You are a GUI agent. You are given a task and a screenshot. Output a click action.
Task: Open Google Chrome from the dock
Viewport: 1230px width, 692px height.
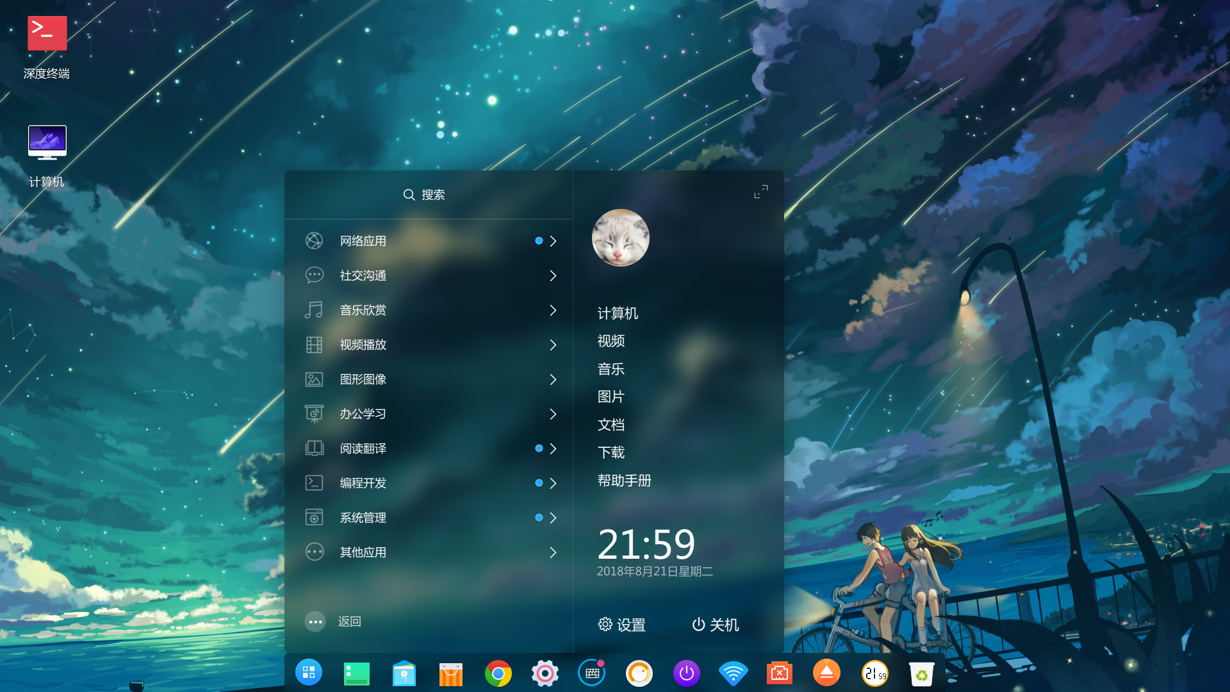[498, 673]
